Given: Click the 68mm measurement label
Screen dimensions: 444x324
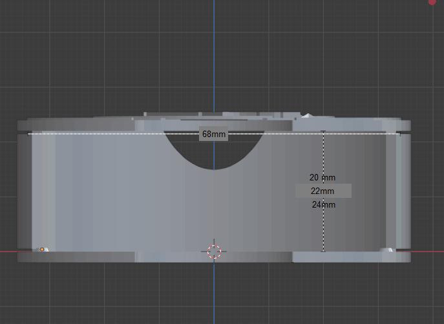Looking at the screenshot, I should (214, 135).
